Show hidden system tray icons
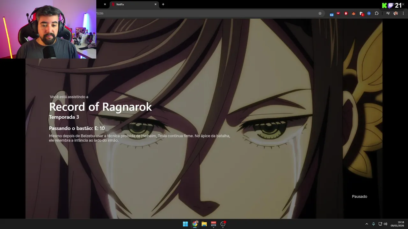The height and width of the screenshot is (229, 408). [367, 224]
